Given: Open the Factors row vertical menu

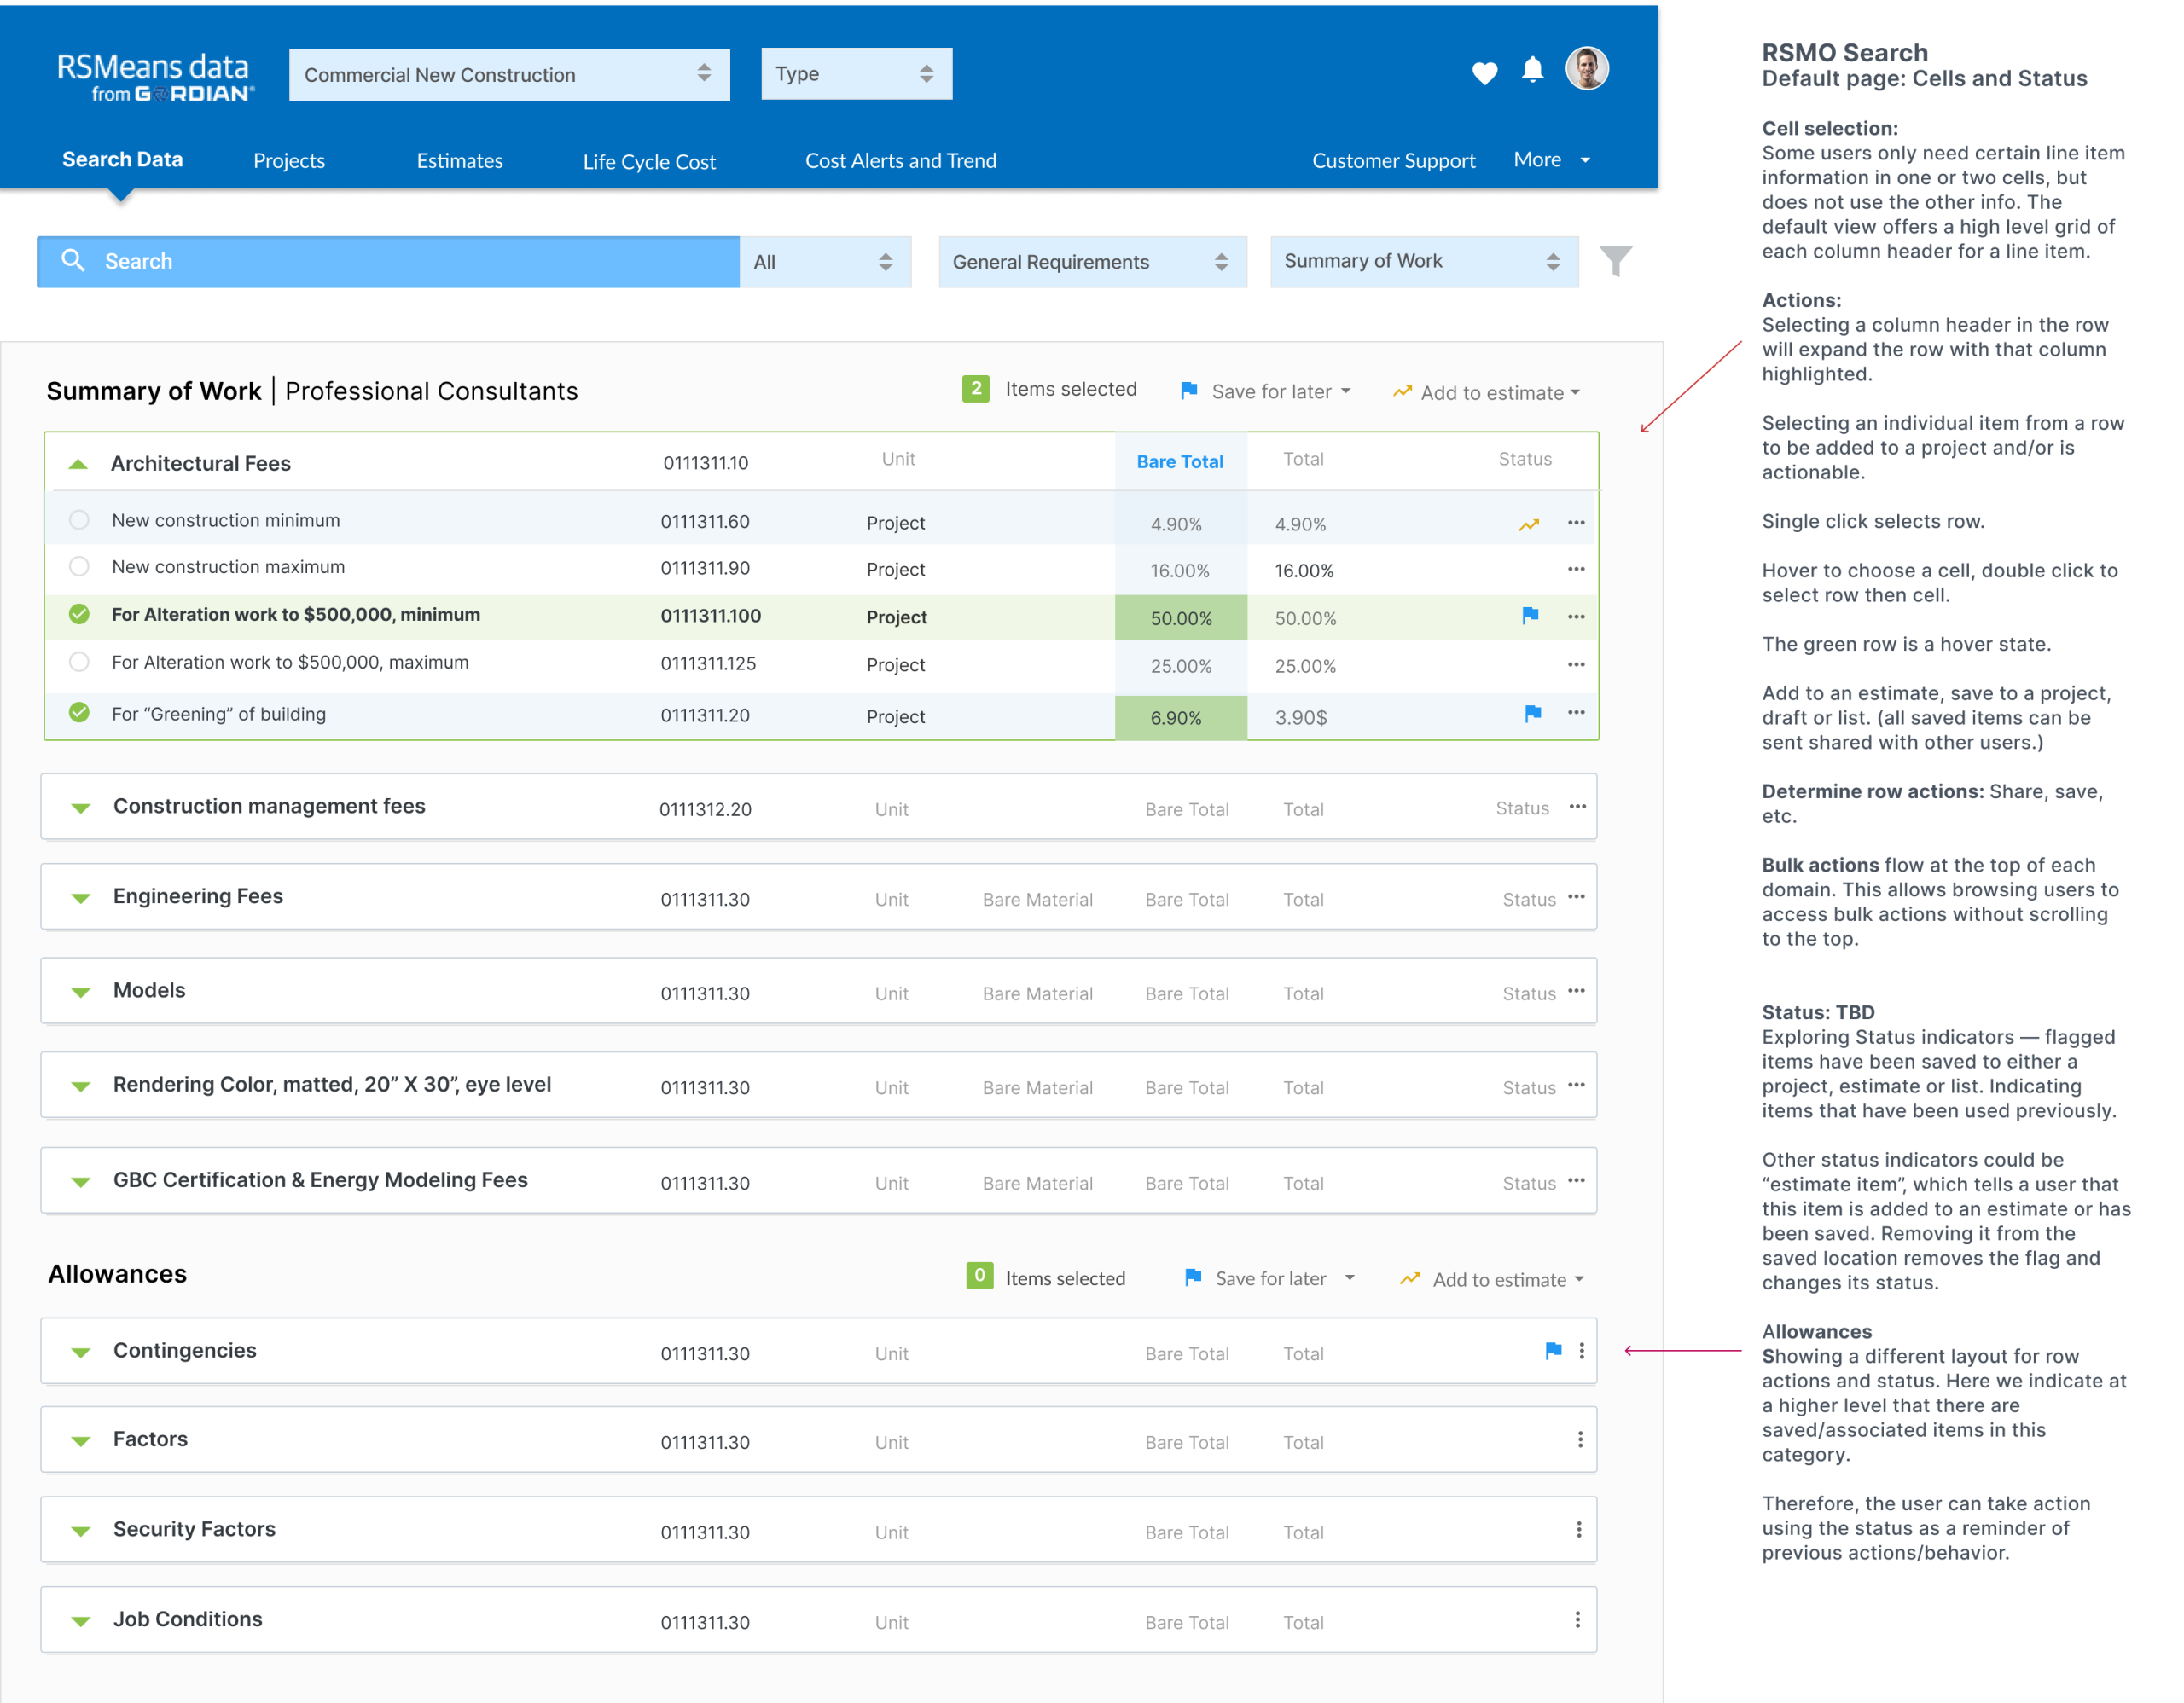Looking at the screenshot, I should pyautogui.click(x=1580, y=1440).
